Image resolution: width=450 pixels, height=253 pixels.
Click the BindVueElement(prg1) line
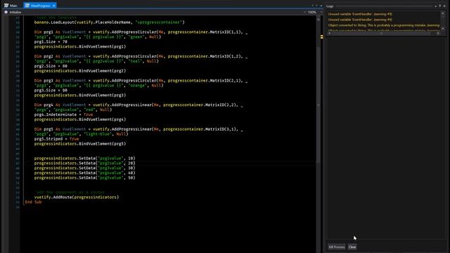(x=79, y=46)
